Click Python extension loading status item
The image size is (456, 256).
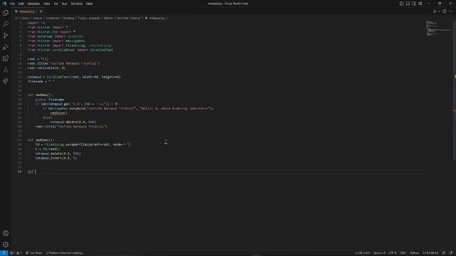65,253
